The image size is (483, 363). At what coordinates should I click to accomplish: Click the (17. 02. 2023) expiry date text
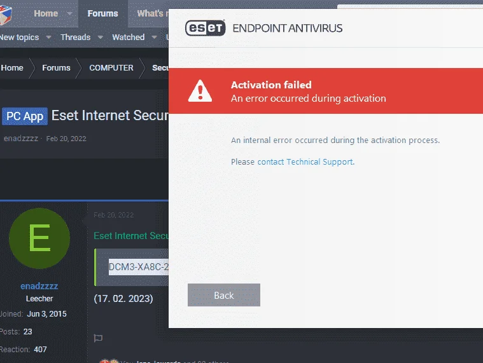tap(123, 299)
